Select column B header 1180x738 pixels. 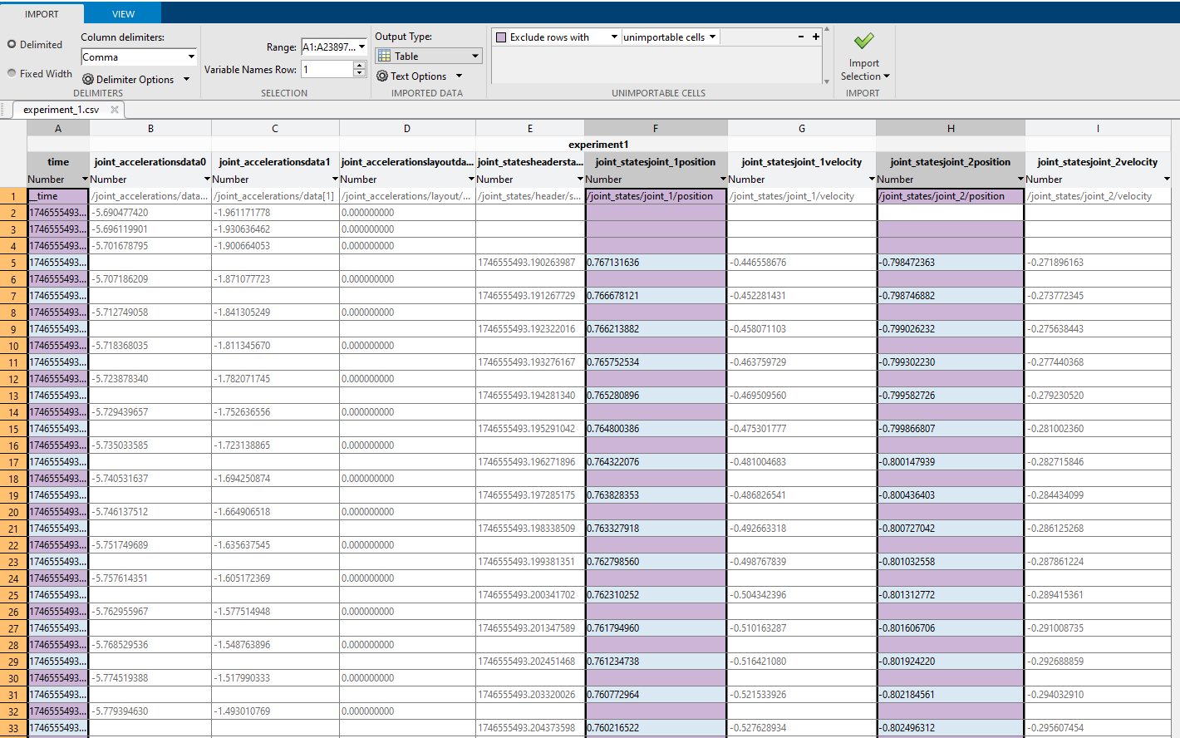click(150, 128)
